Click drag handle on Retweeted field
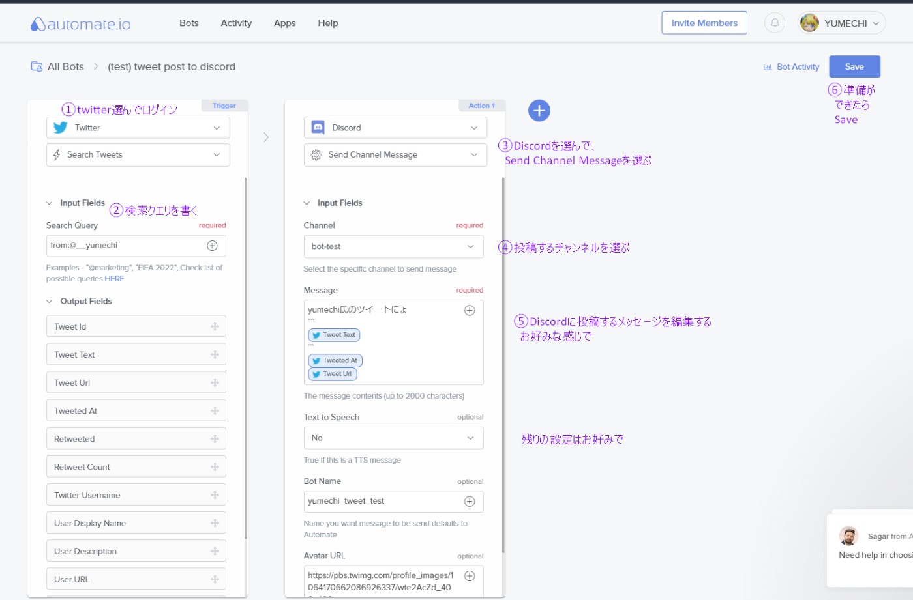Image resolution: width=913 pixels, height=600 pixels. tap(215, 438)
